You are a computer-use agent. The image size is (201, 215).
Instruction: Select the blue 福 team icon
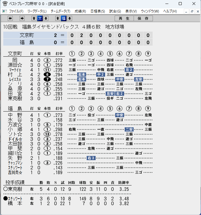[x=64, y=18]
